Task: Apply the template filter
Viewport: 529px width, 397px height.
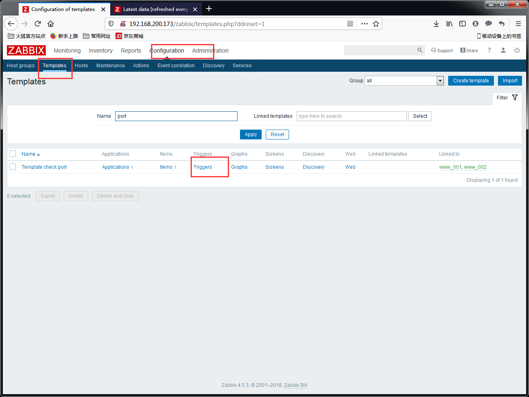Action: (251, 135)
